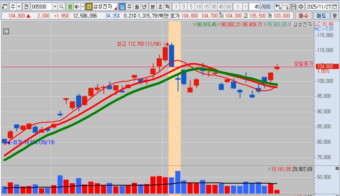Open the tick interval dropdown arrow
Screen dimensions: 340x196
click(x=245, y=7)
